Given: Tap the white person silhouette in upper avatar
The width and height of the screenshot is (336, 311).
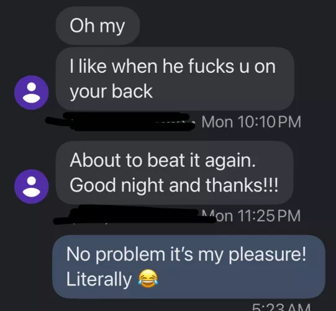Looking at the screenshot, I should click(32, 93).
